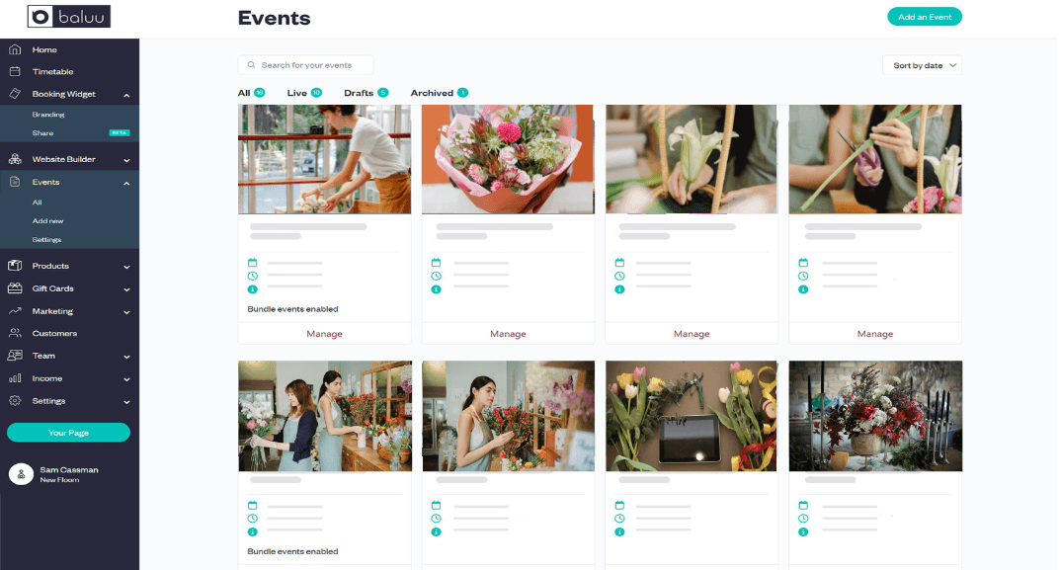Screen dimensions: 1060x570
Task: Click the Timetable calendar icon
Action: (x=15, y=71)
